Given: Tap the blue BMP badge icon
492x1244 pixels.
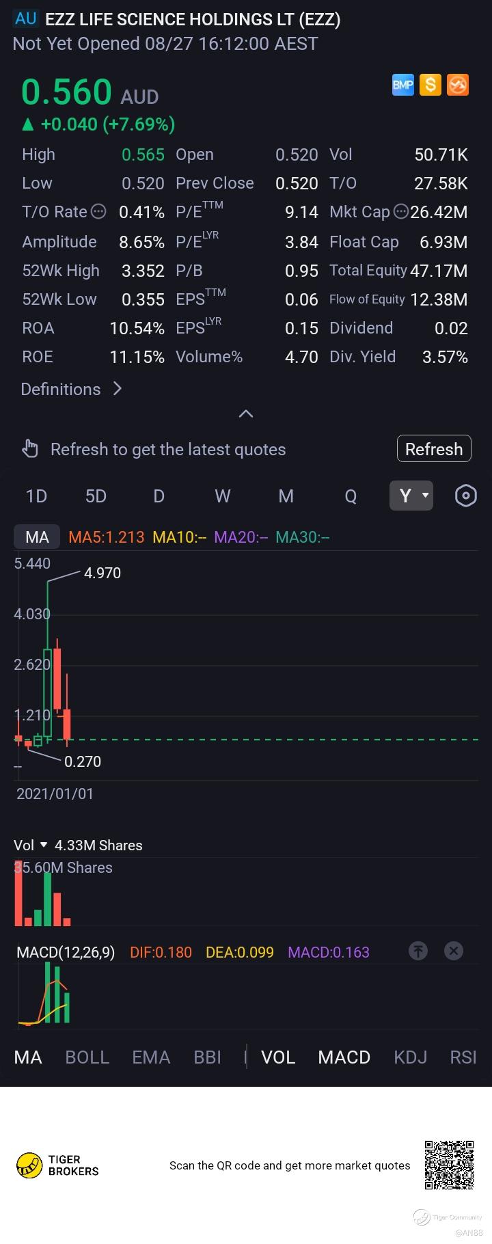Looking at the screenshot, I should pyautogui.click(x=402, y=85).
